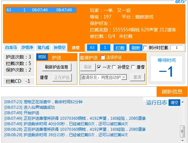Click the log scrollbar up arrow

pyautogui.click(x=182, y=102)
